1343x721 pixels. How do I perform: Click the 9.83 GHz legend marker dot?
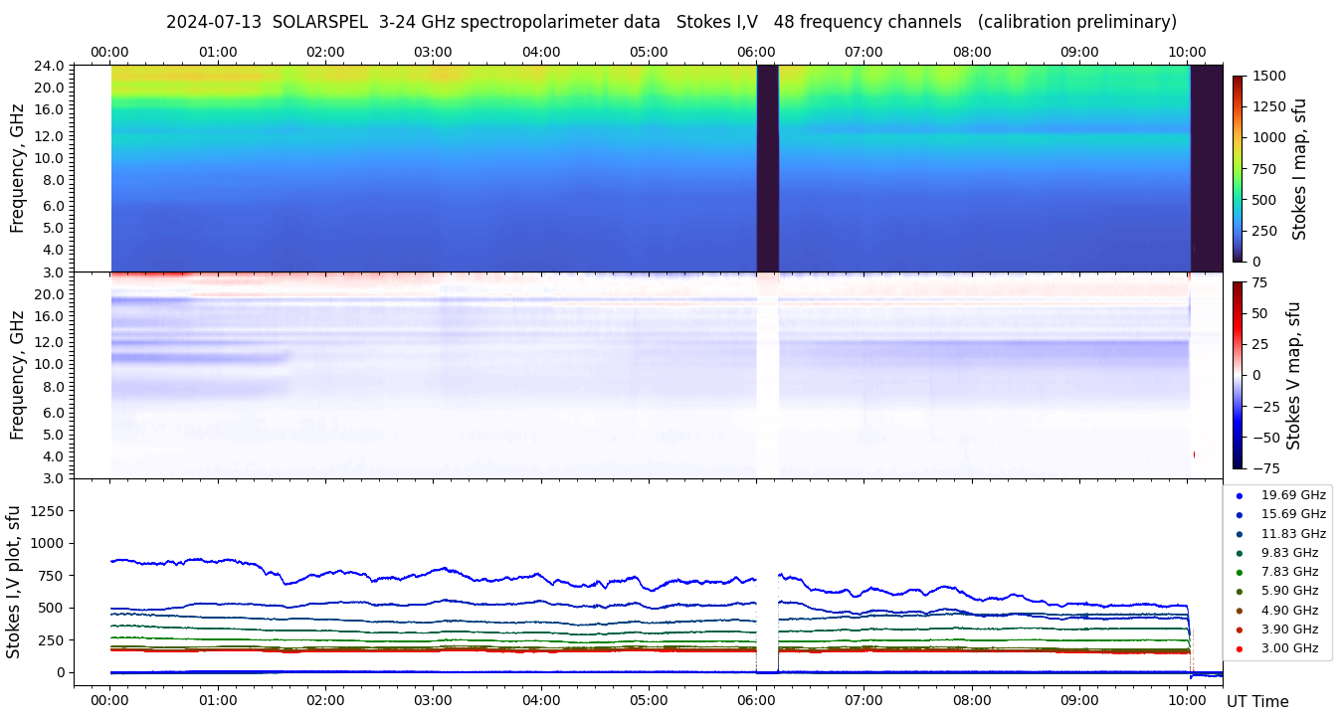click(1240, 553)
